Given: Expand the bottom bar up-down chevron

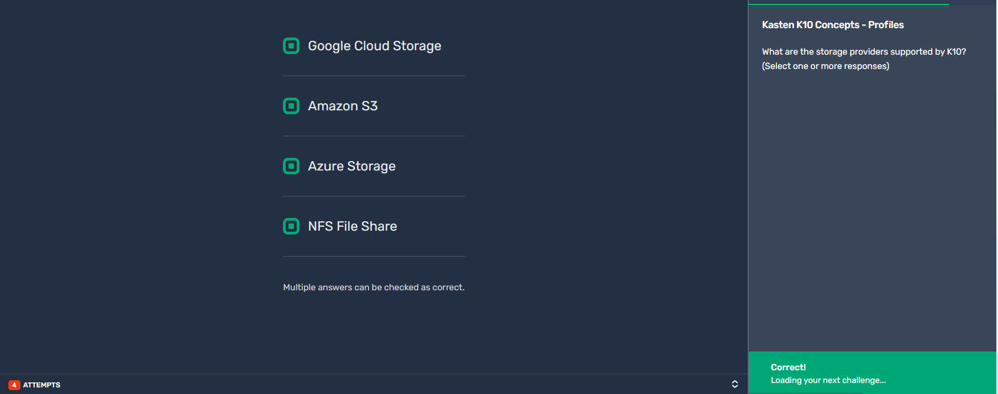Looking at the screenshot, I should click(x=735, y=384).
